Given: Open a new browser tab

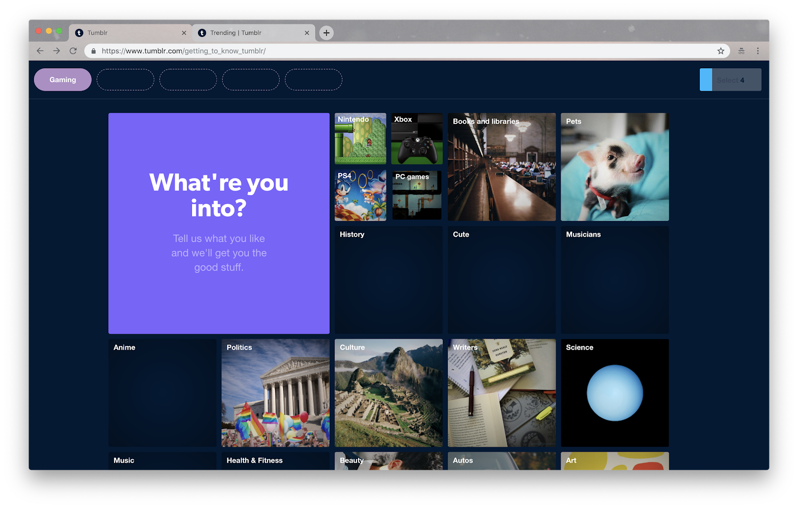Looking at the screenshot, I should (326, 33).
